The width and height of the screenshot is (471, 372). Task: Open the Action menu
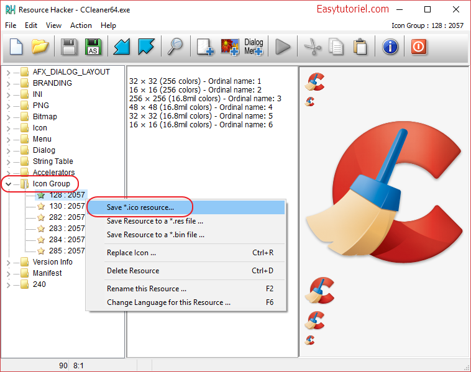click(81, 25)
